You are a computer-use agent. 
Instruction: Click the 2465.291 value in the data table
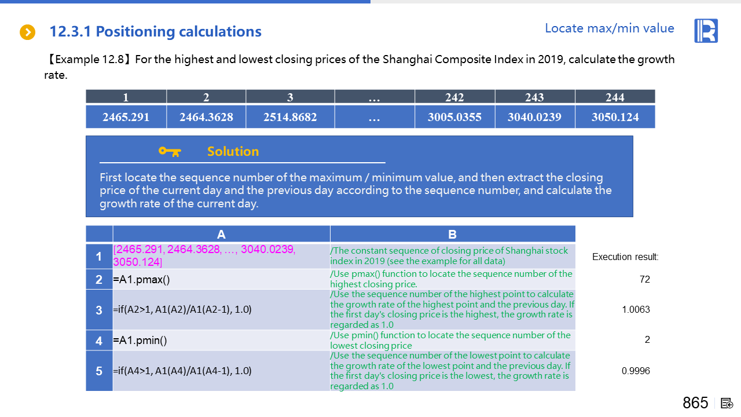(126, 117)
